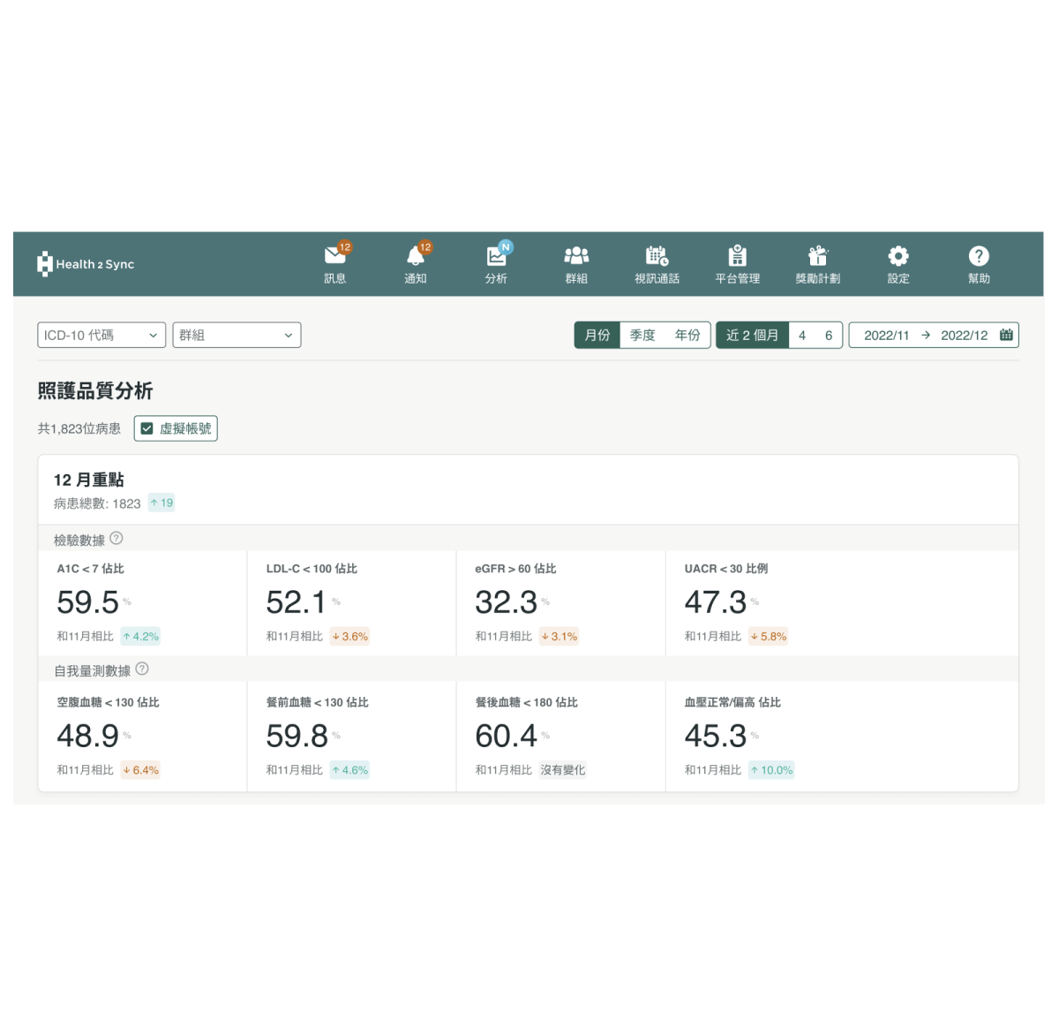Select the 6-month comparison option
This screenshot has width=1059, height=1036.
point(827,335)
